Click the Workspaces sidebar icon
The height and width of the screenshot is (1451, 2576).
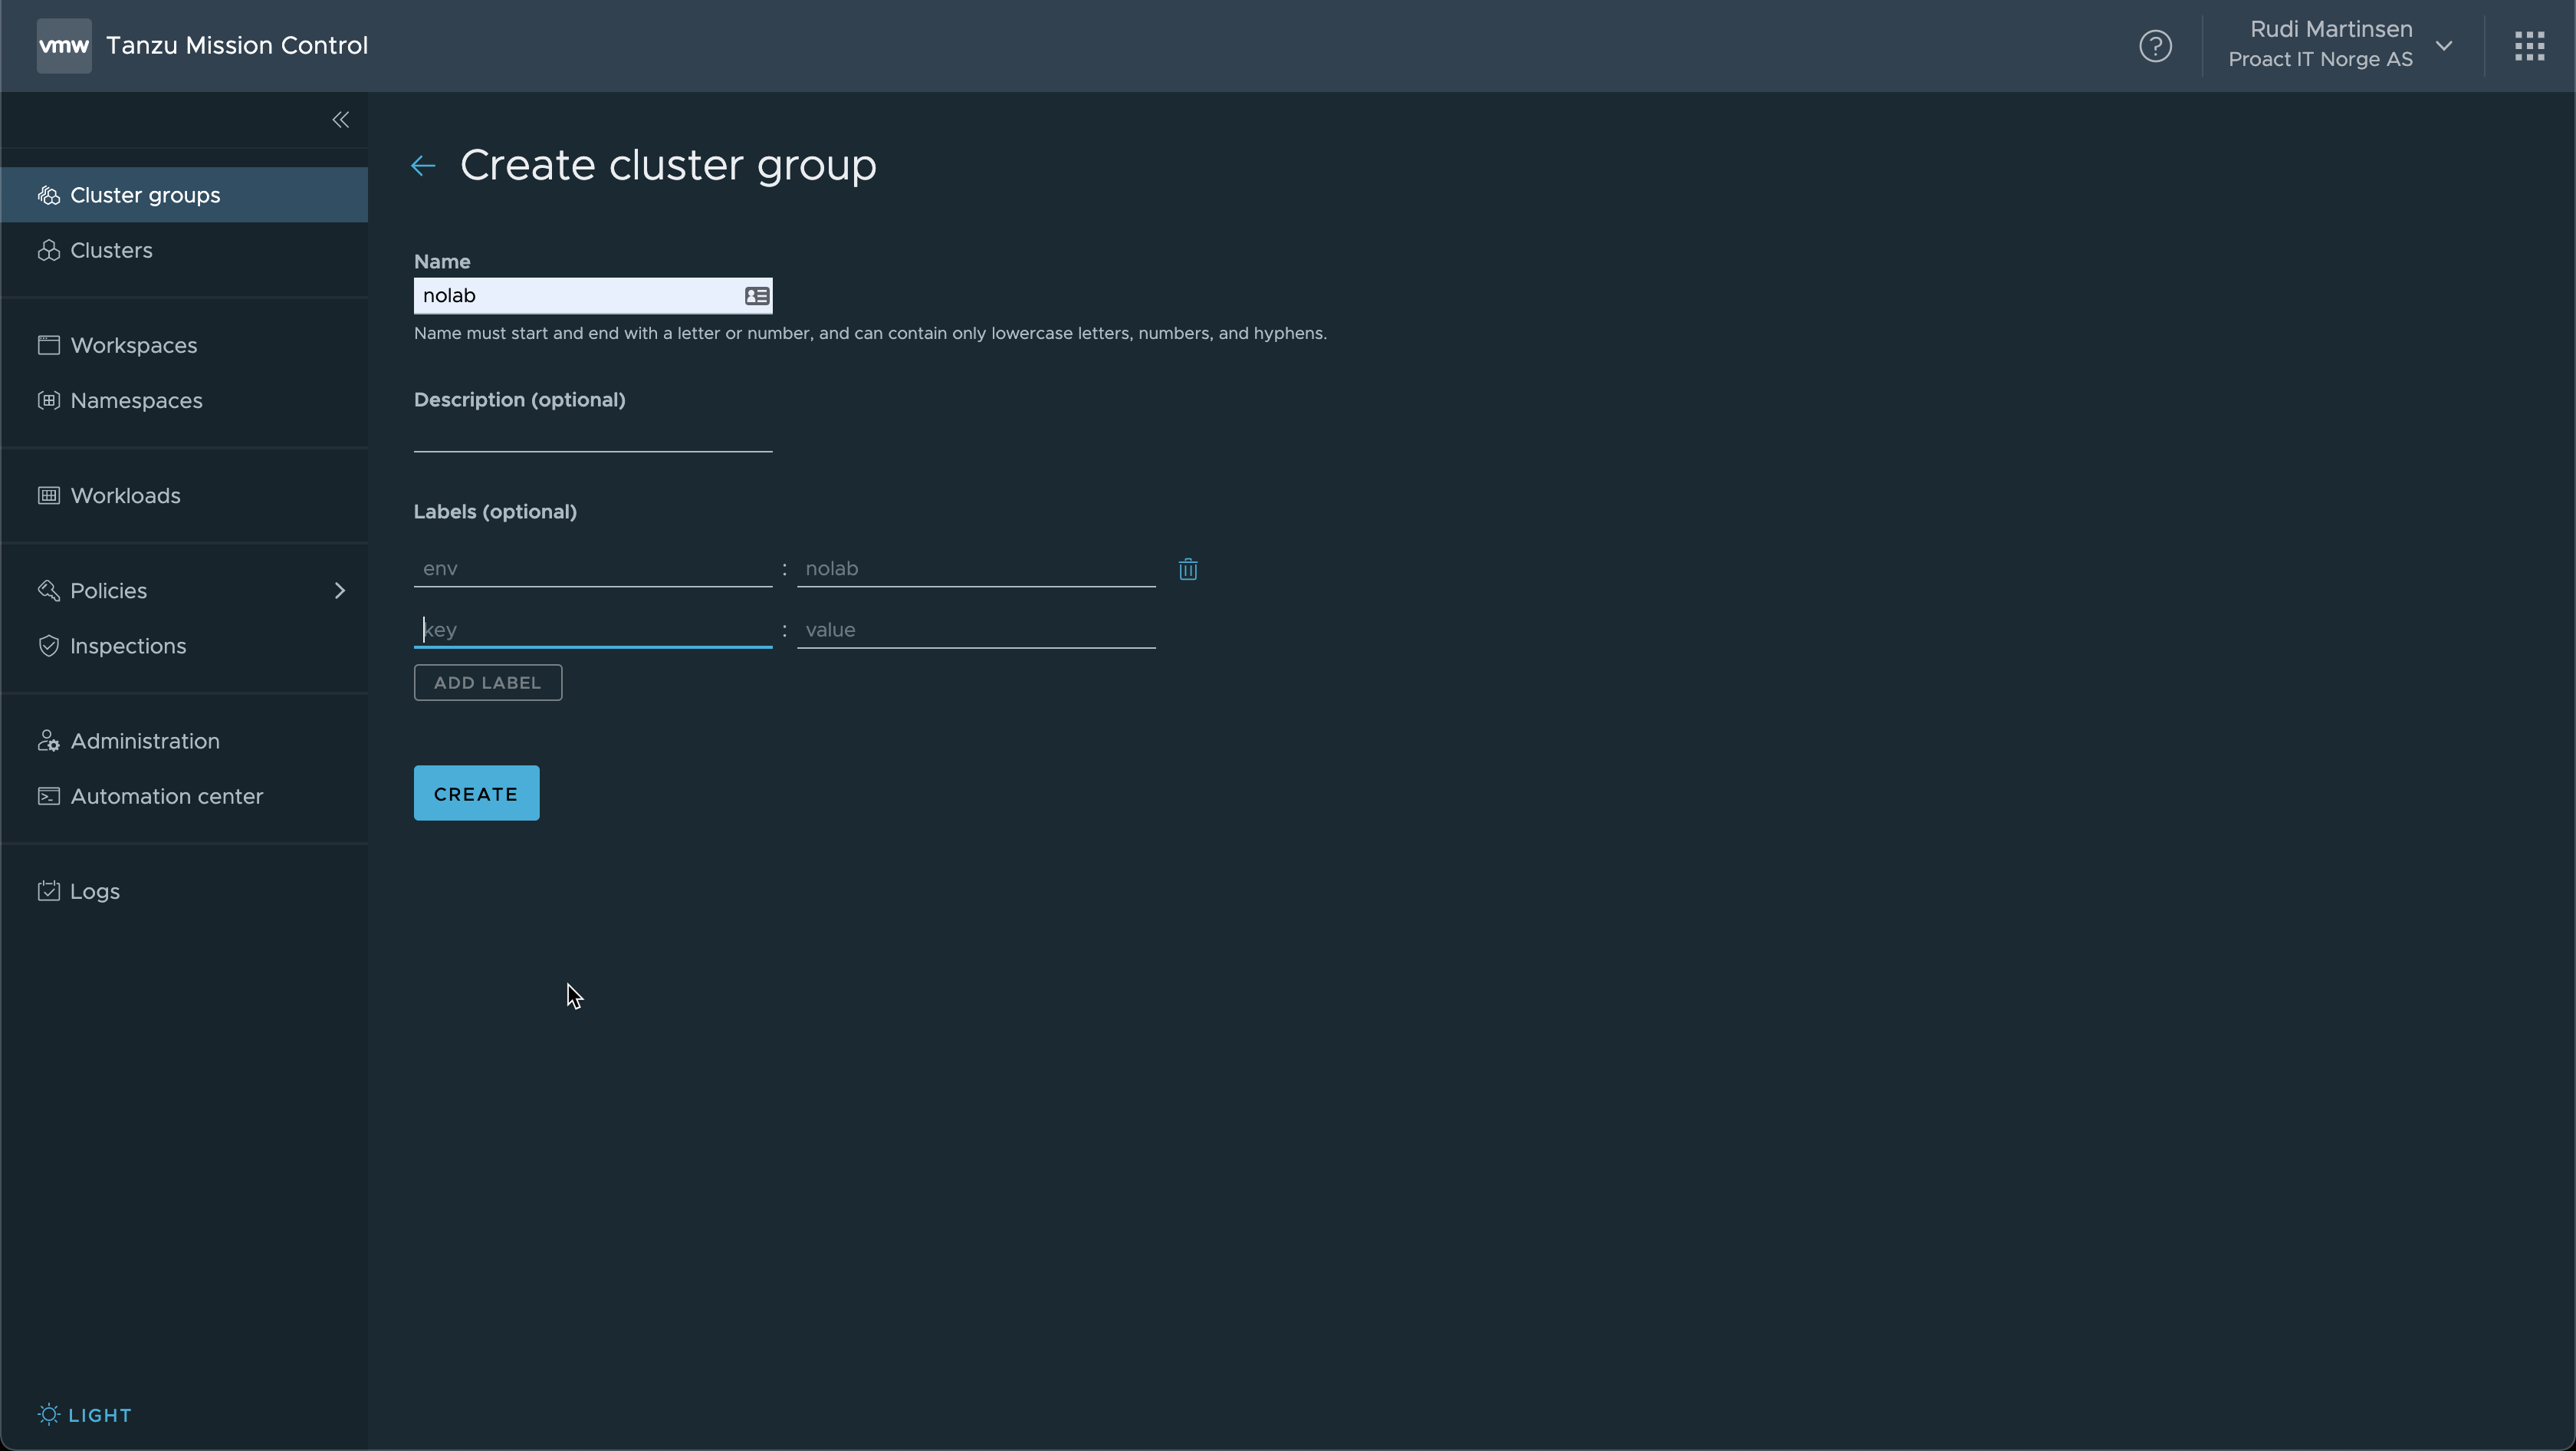[48, 345]
